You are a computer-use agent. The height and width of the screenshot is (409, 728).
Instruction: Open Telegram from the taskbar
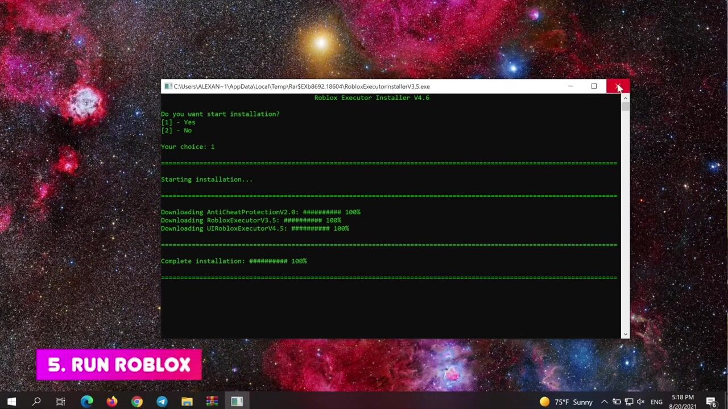(162, 402)
